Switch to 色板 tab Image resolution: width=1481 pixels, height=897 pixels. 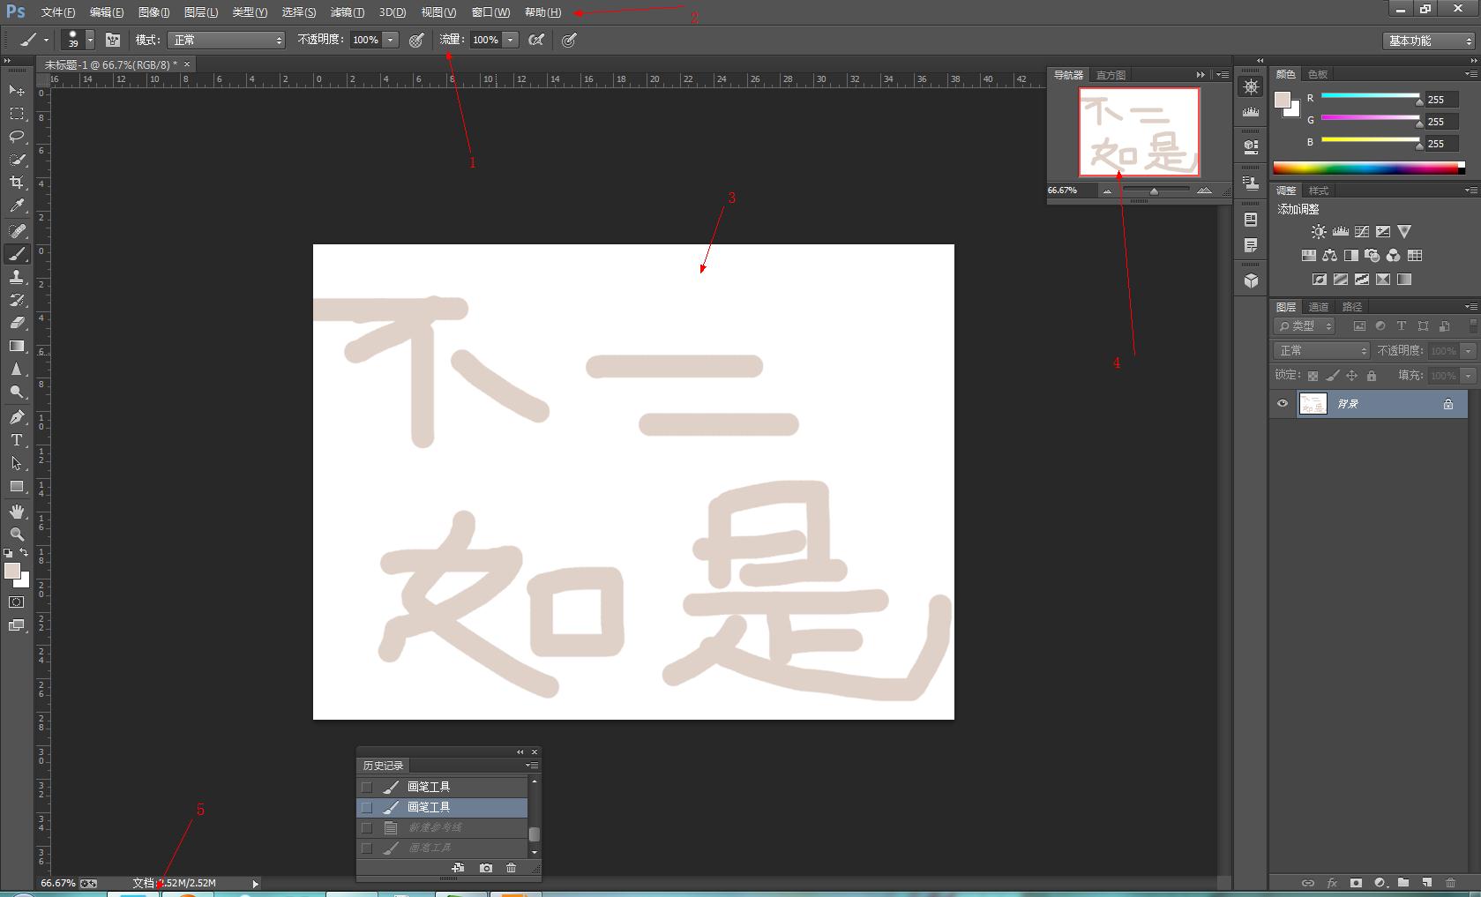(1318, 74)
